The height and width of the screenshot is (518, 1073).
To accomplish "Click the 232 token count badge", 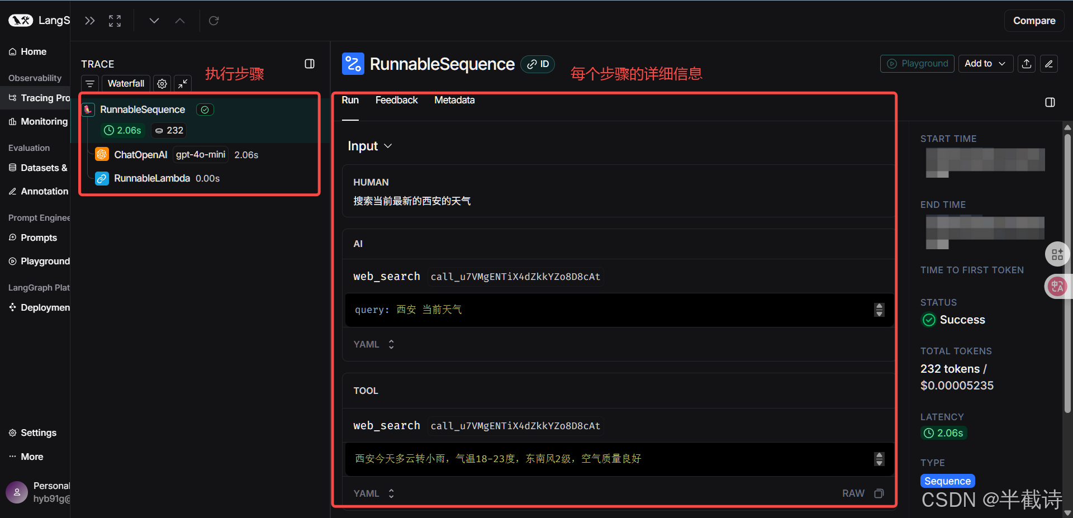I will [x=169, y=130].
